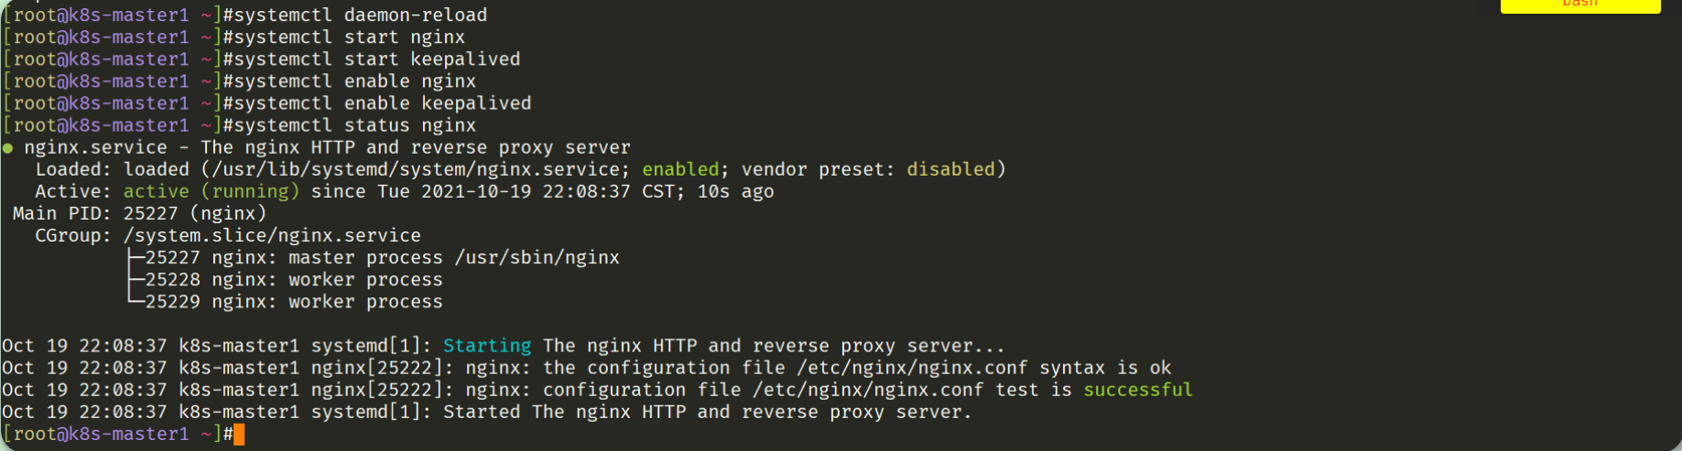Click the green nginx.service status dot

click(x=7, y=148)
